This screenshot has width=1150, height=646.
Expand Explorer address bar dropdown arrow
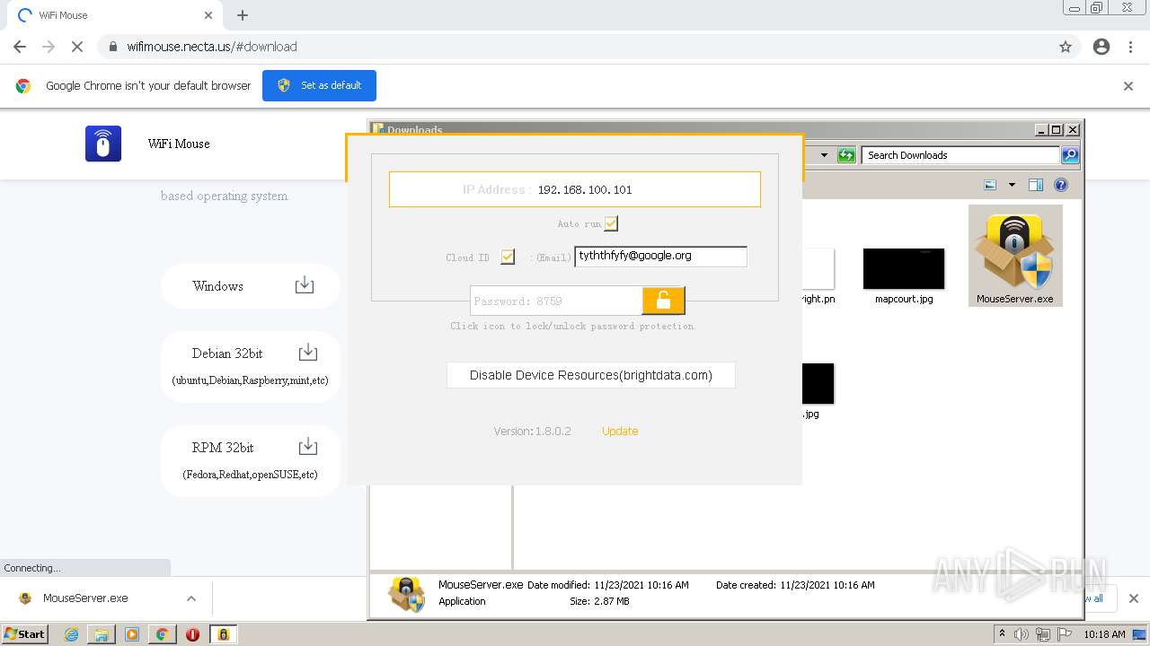(x=824, y=155)
